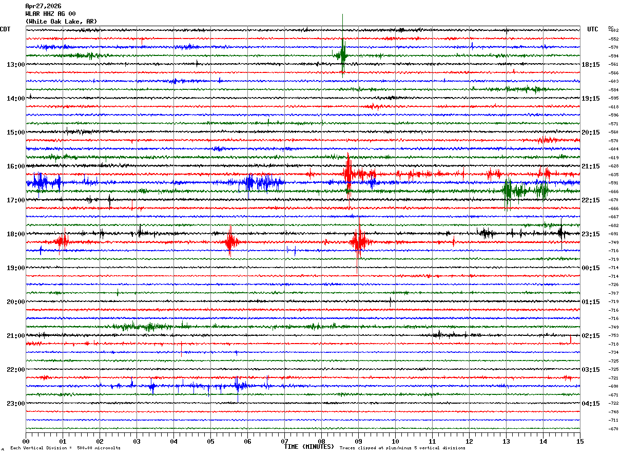Screen dimensions: 621x455
Task: Click the WLAR HHZ AG 00 station label
Action: pyautogui.click(x=50, y=14)
